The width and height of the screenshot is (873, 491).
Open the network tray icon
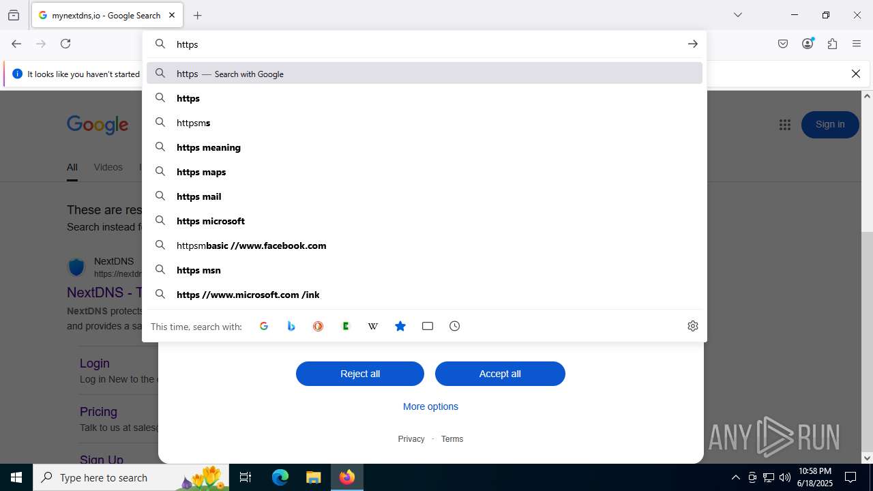coord(769,477)
